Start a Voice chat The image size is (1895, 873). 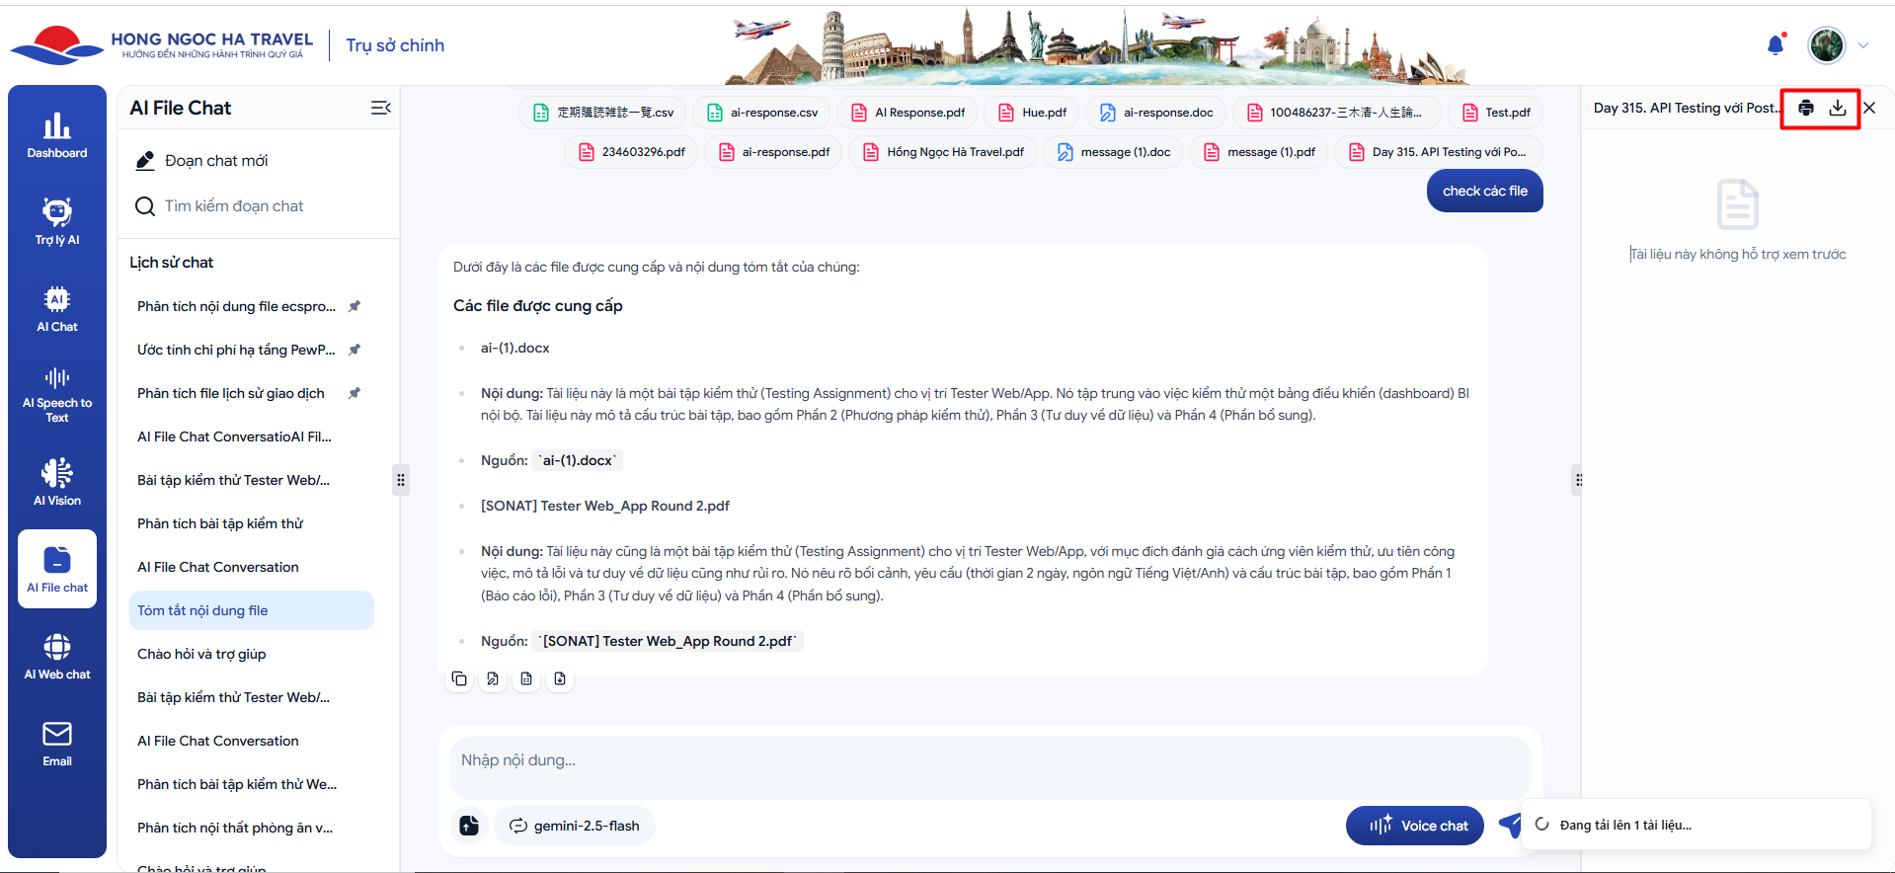[x=1414, y=826]
